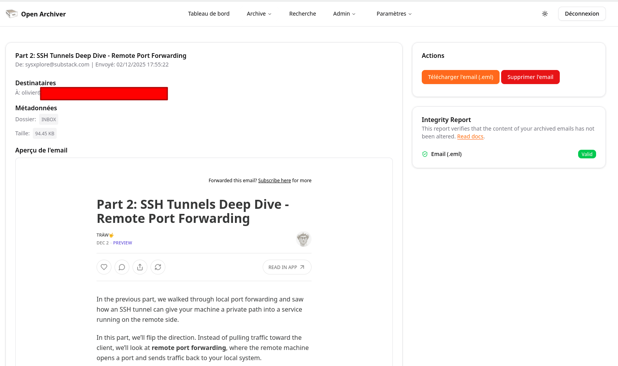Click the Déconnexion button

582,14
